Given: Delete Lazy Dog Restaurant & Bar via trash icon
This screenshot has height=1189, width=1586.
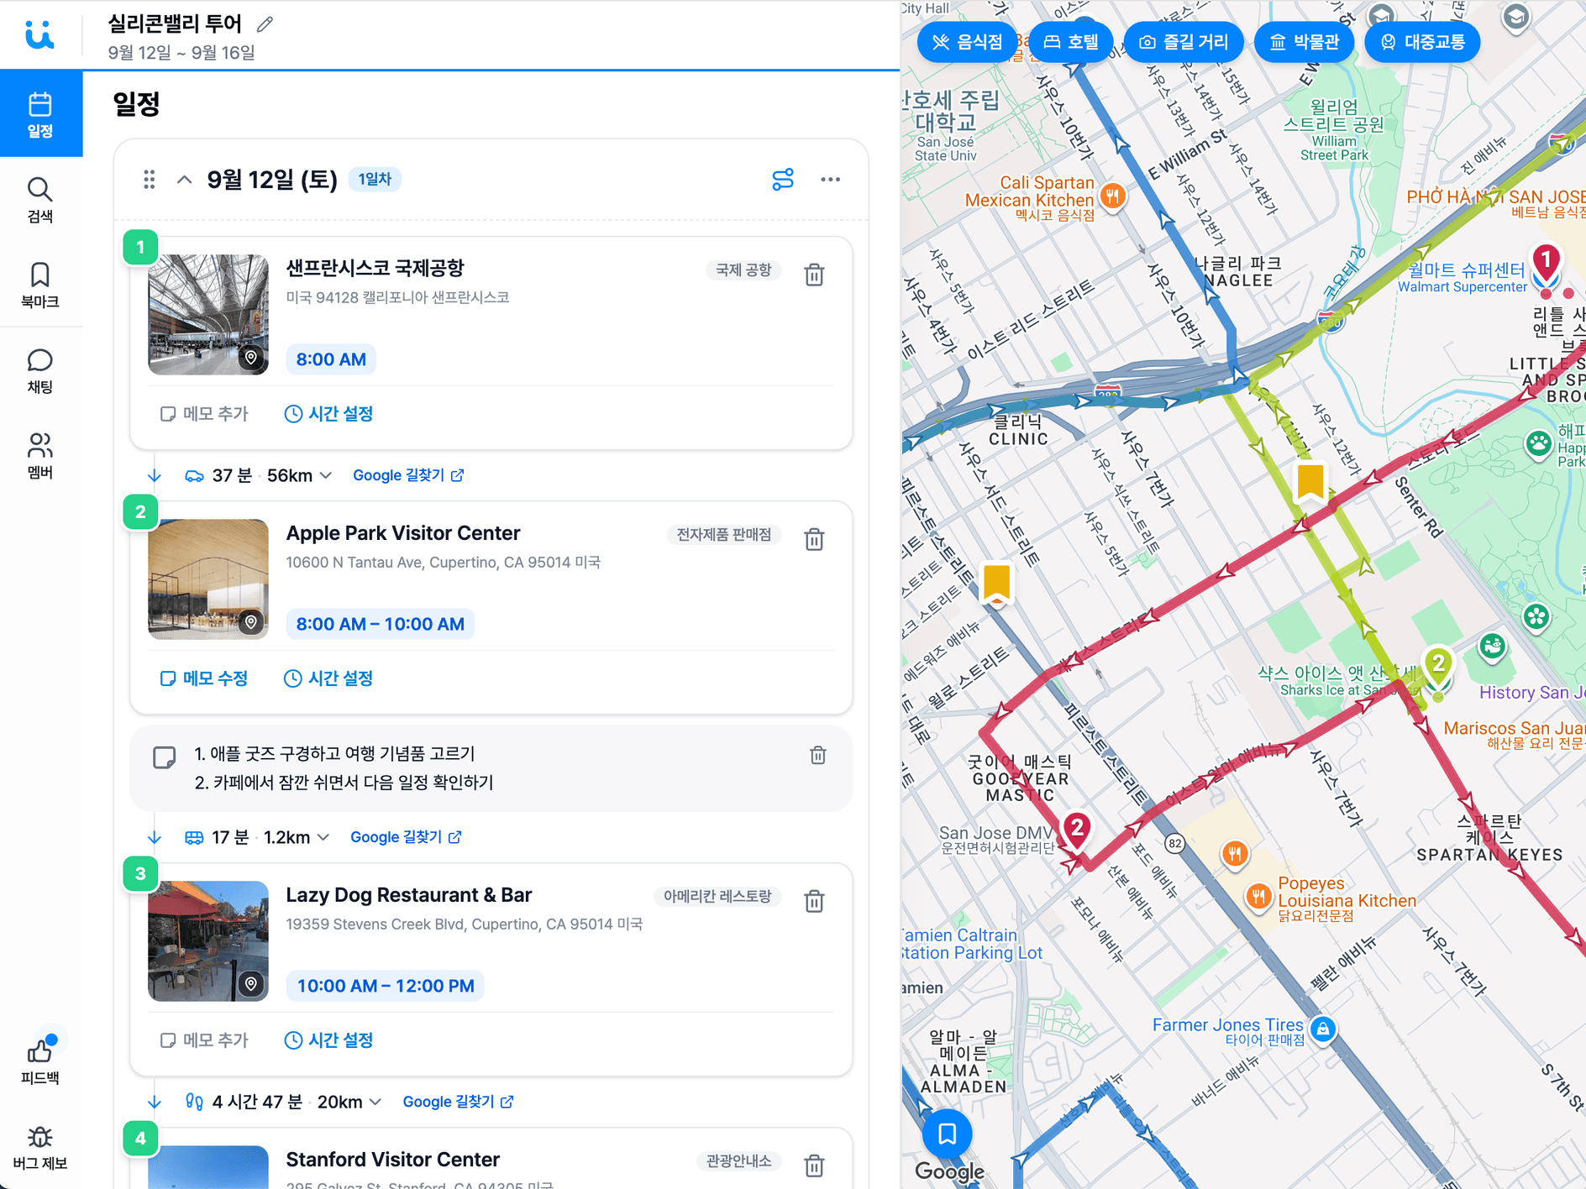Looking at the screenshot, I should (x=814, y=901).
